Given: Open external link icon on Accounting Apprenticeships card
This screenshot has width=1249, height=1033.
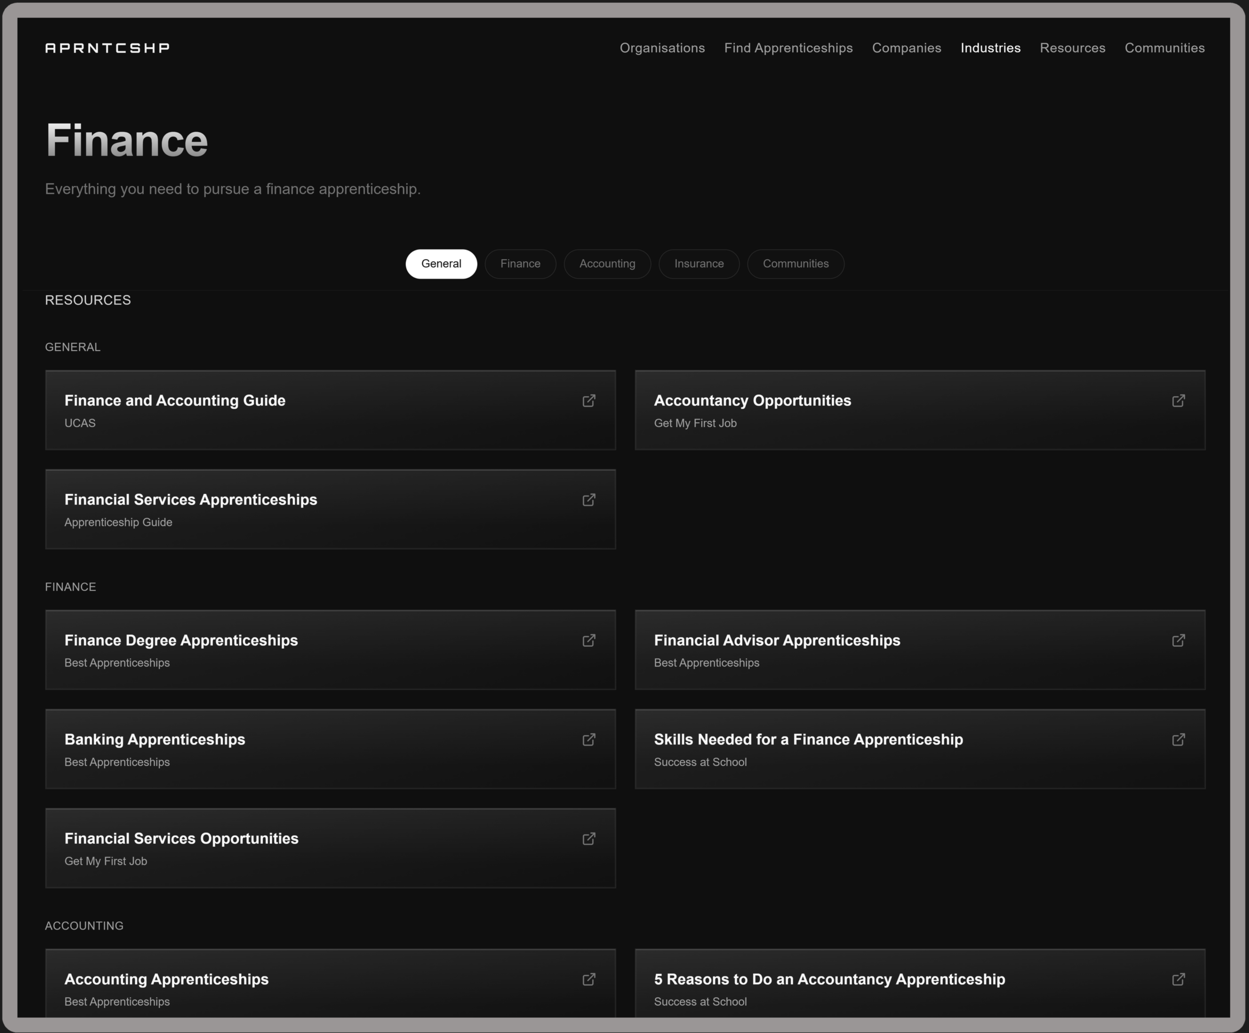Looking at the screenshot, I should click(x=589, y=979).
